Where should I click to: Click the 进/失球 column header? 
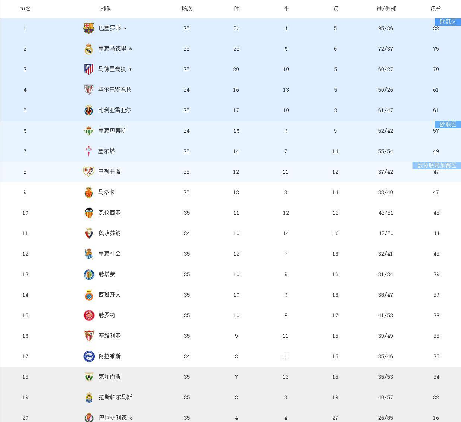386,9
